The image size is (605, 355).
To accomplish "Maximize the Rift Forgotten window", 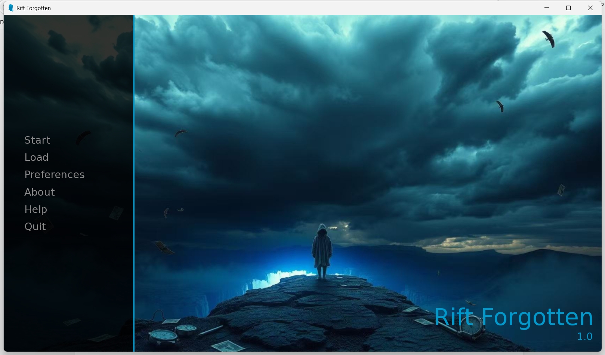I will click(568, 8).
